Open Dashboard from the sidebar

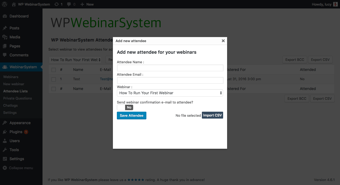[19, 16]
